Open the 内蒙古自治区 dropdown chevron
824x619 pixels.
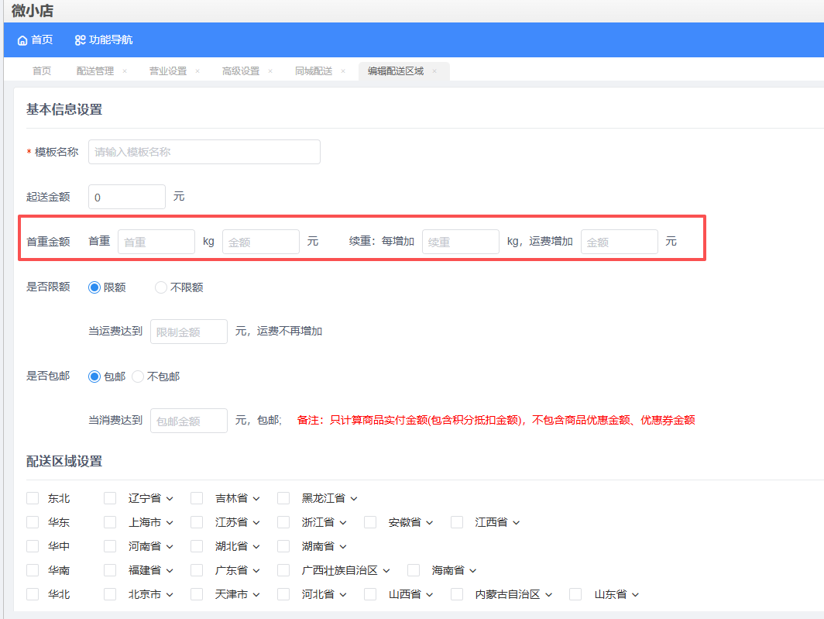coord(549,595)
